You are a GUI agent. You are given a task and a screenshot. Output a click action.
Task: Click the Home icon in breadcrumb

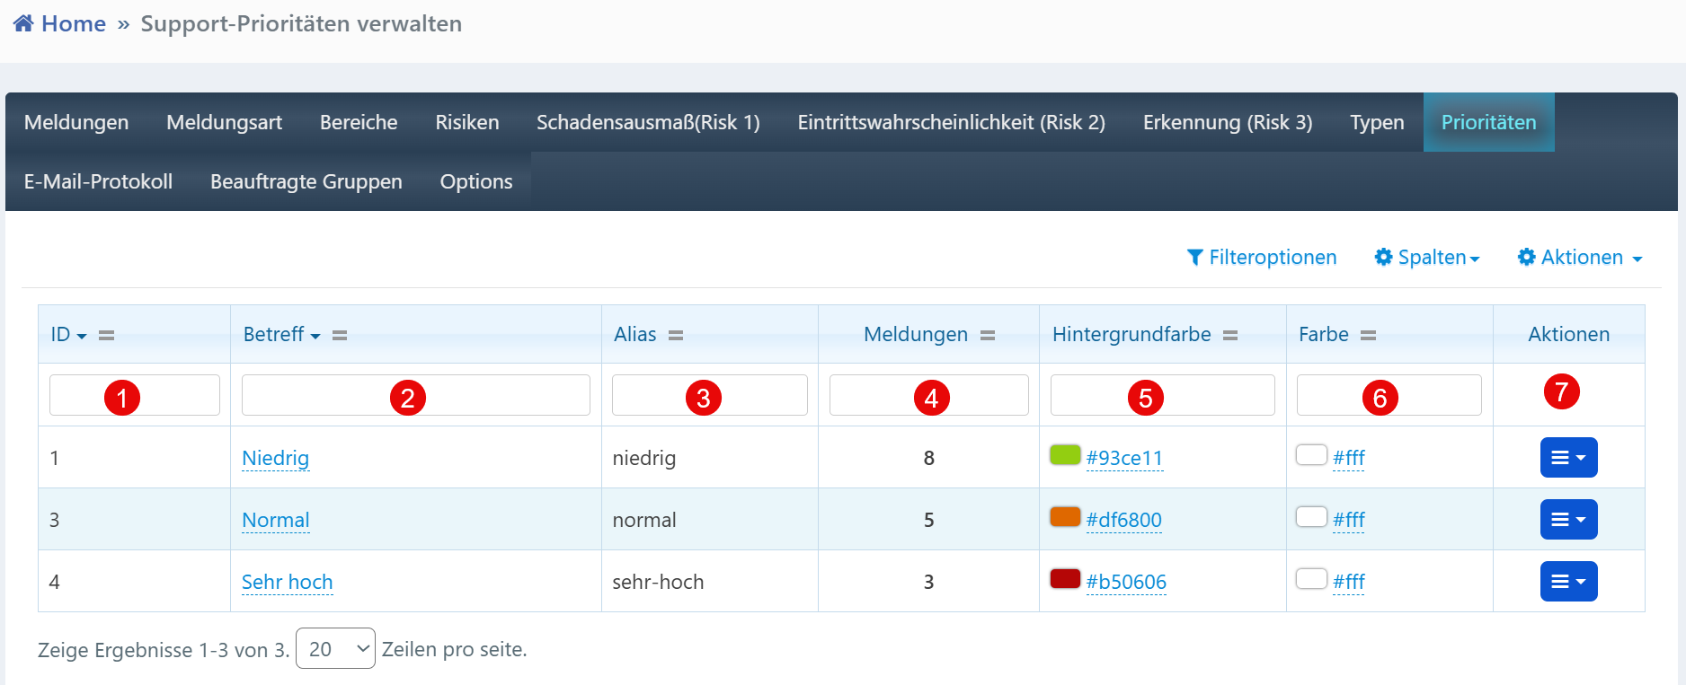pos(24,24)
